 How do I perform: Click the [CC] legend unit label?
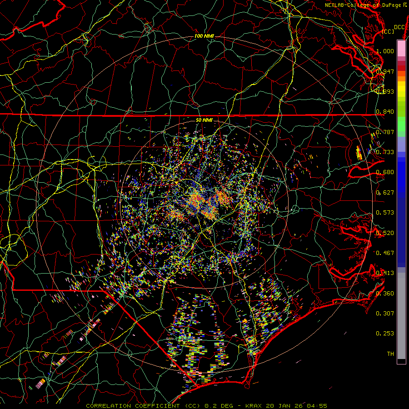tap(388, 31)
